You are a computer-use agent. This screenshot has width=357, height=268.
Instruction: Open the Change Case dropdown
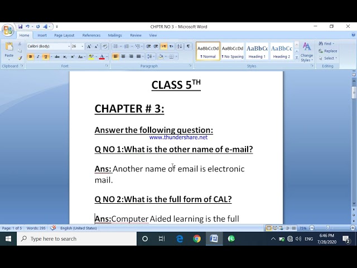tap(81, 57)
